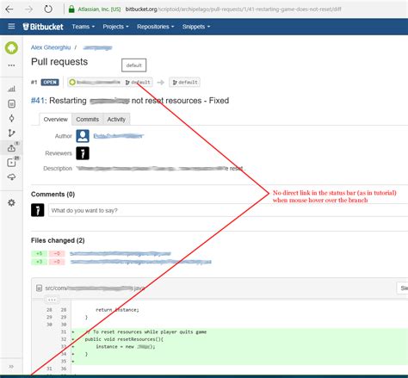Click the 'Files changed (2)' heading
Image resolution: width=408 pixels, height=378 pixels.
click(x=58, y=240)
